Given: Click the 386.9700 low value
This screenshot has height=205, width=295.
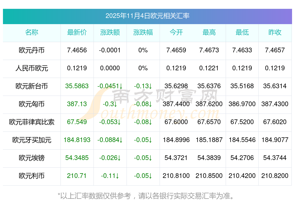Looking at the screenshot, I should click(242, 104).
